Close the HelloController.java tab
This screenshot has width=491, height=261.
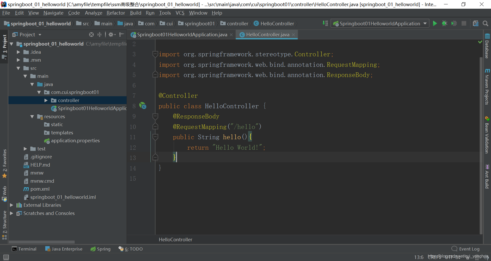(x=293, y=35)
